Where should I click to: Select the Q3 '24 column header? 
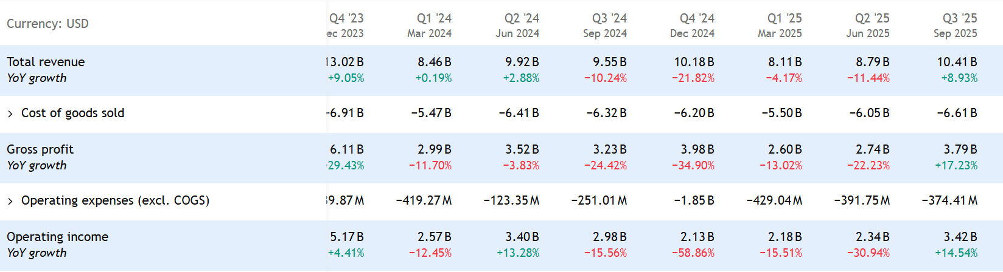click(609, 19)
